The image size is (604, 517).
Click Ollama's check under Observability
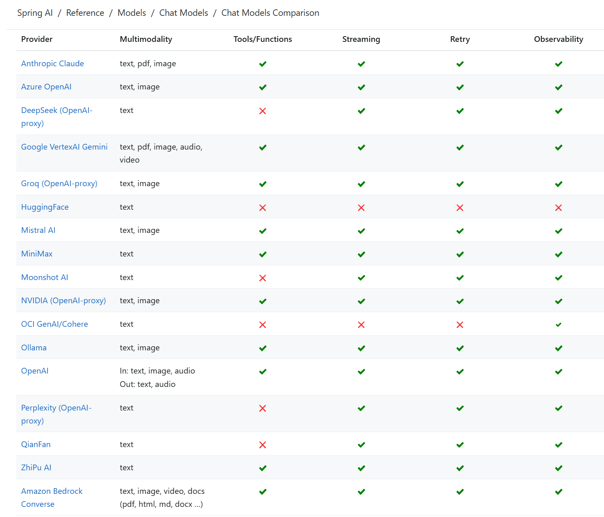[559, 348]
